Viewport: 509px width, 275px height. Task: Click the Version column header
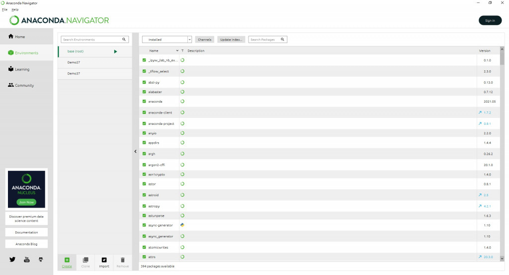pos(484,51)
